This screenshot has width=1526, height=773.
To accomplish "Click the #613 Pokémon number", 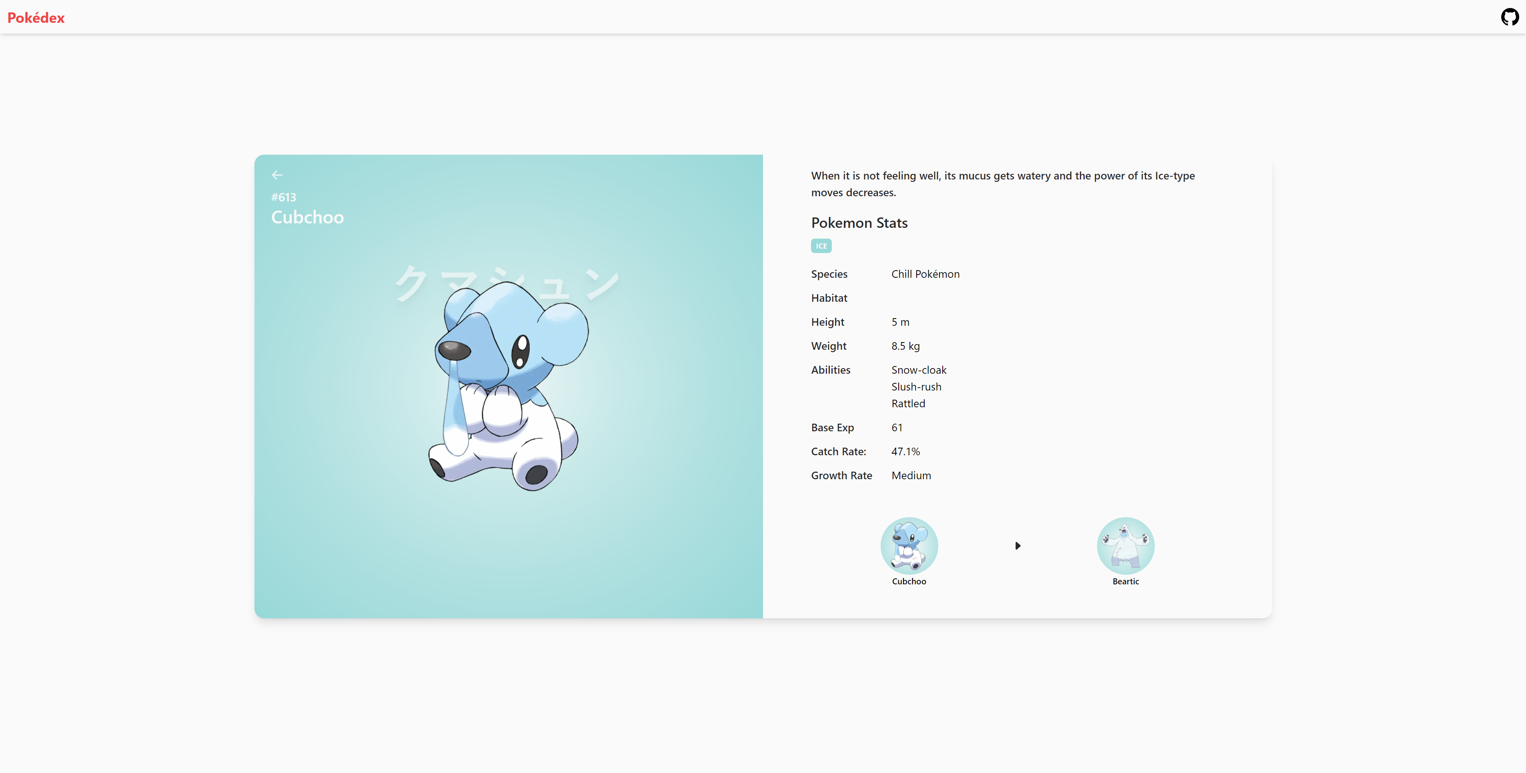I will [x=283, y=197].
